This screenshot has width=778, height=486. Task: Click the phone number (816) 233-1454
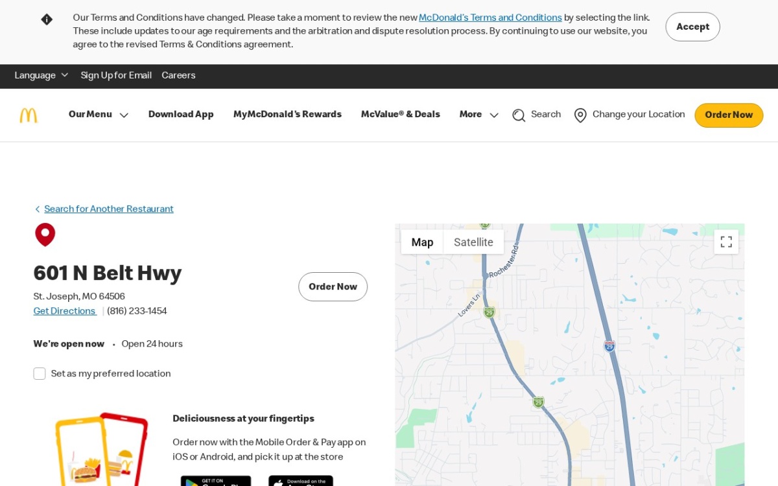(x=137, y=311)
